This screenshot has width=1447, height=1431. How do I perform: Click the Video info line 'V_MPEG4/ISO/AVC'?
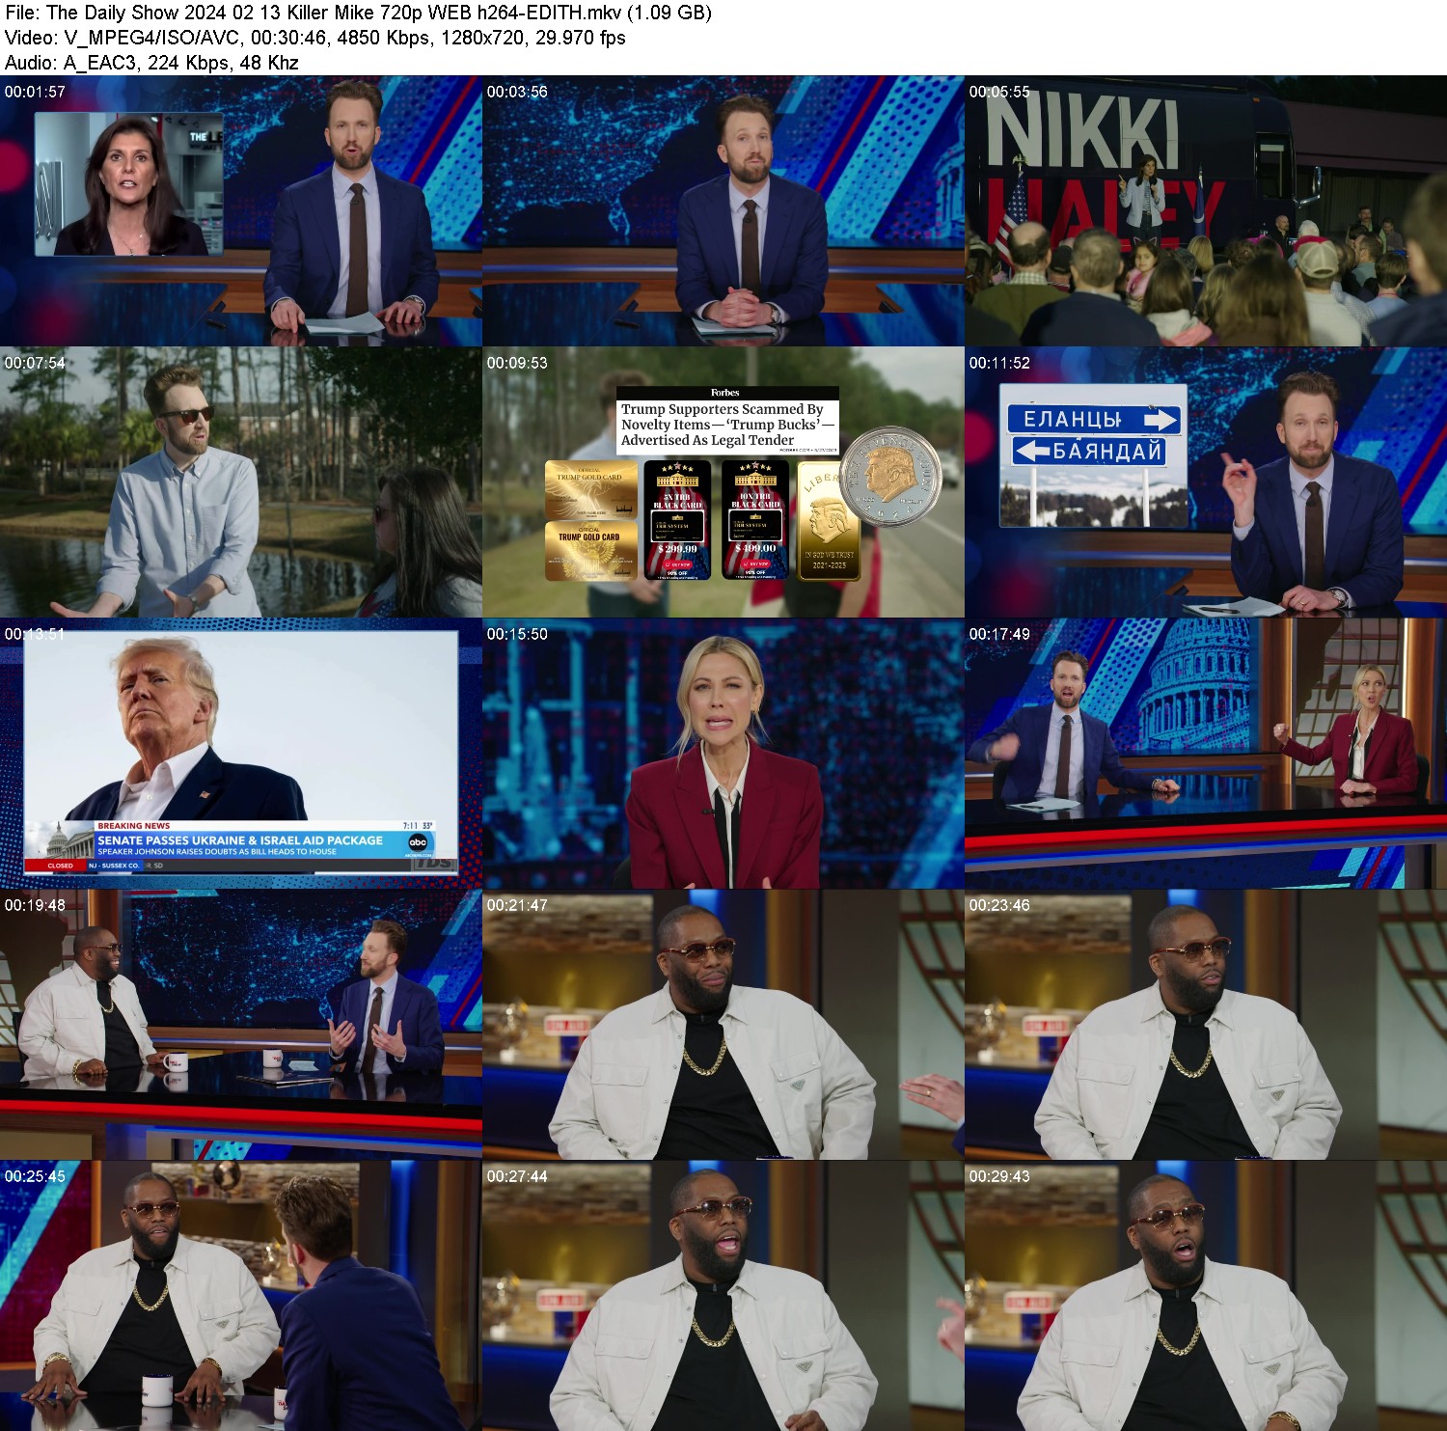[315, 38]
